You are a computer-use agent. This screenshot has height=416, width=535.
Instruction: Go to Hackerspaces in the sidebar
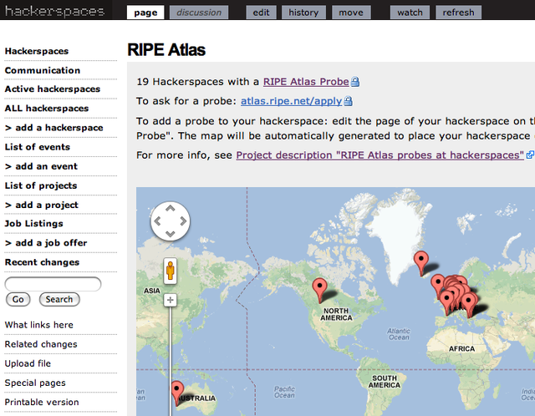(37, 51)
